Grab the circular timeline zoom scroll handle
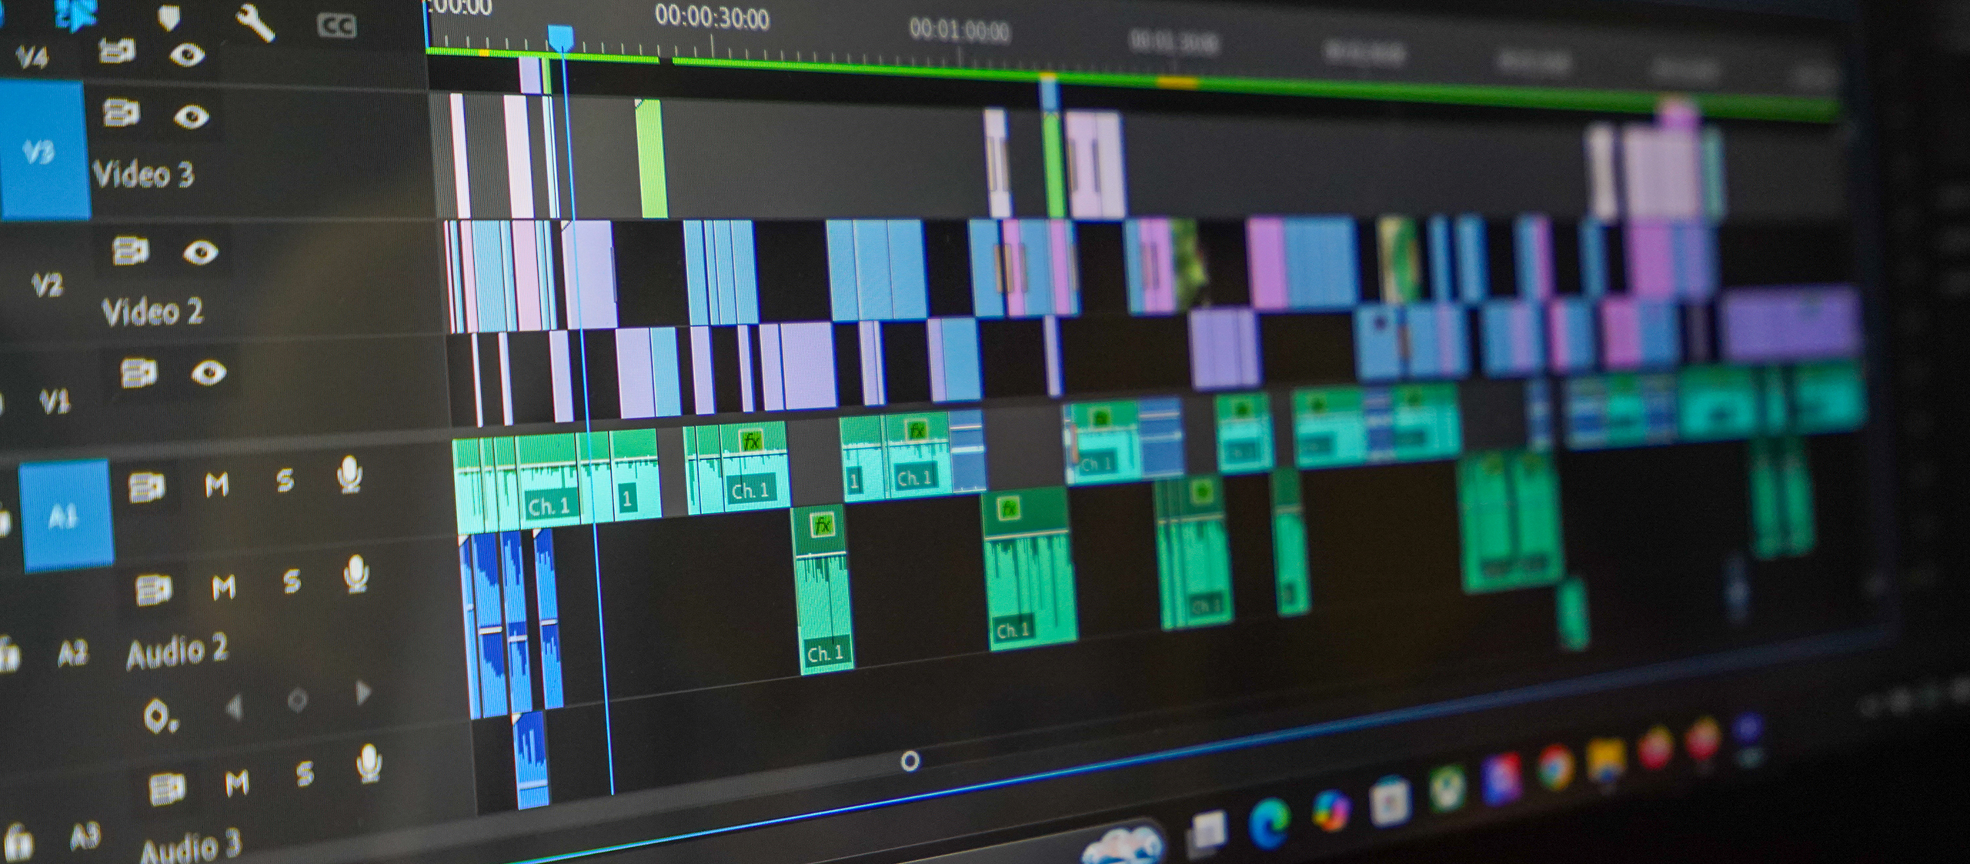The image size is (1970, 864). (910, 762)
